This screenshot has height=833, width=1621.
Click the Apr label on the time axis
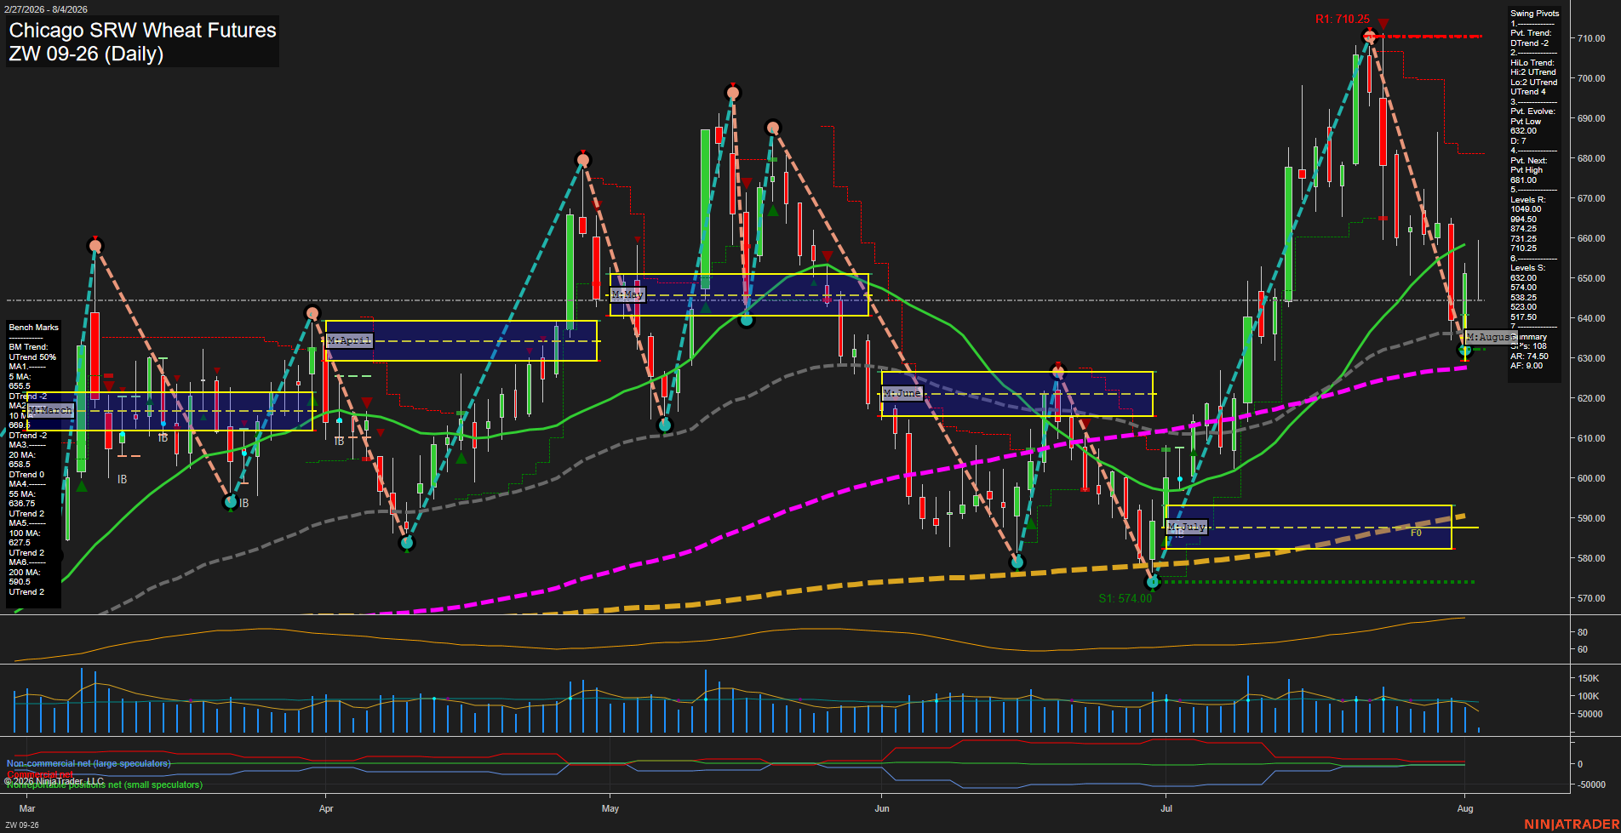coord(326,808)
